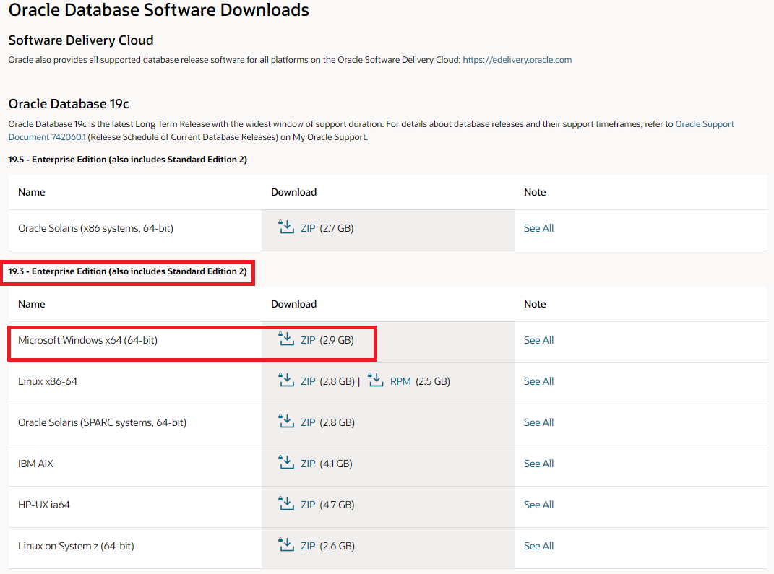Viewport: 774px width, 574px height.
Task: Click Download column header in 19.3 table
Action: tap(293, 304)
